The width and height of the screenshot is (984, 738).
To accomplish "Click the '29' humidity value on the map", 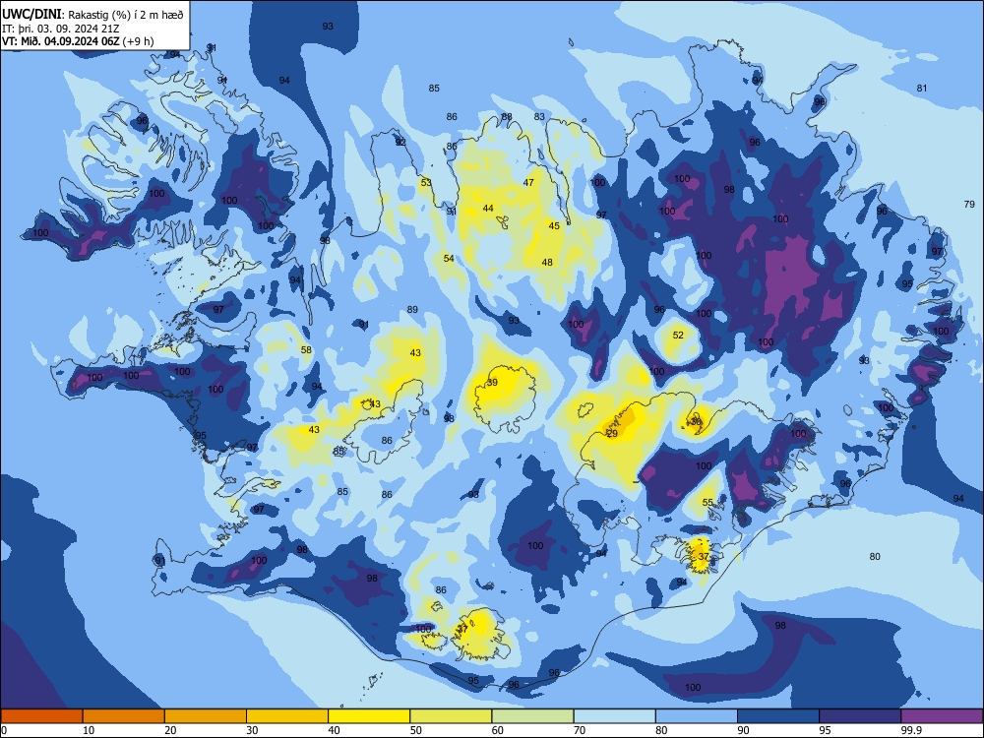I will (612, 434).
